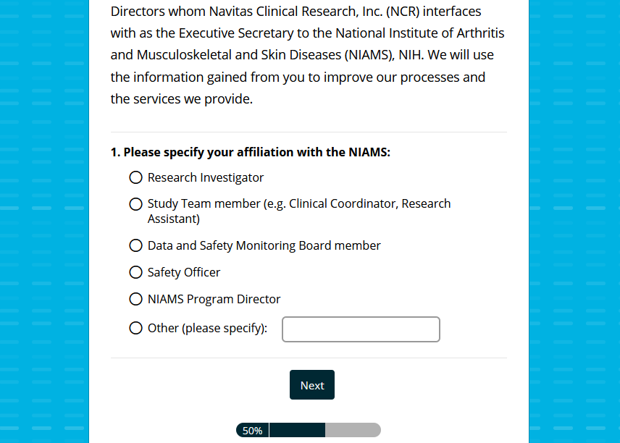Select the Safety Officer radio button
Image resolution: width=620 pixels, height=443 pixels.
tap(135, 272)
